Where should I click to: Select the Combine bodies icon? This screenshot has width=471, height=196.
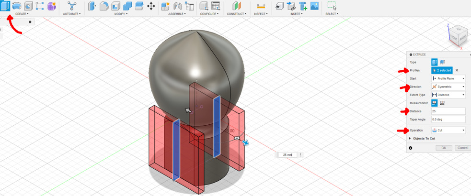click(127, 6)
